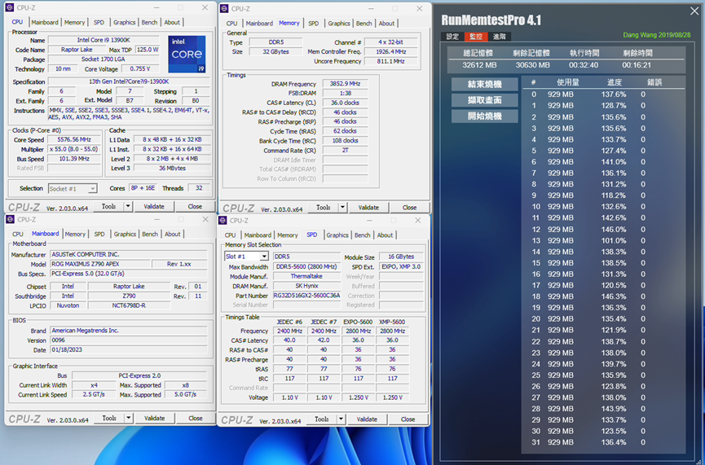The image size is (705, 465).
Task: Click Validate in the Memory tab window
Action: coord(368,207)
